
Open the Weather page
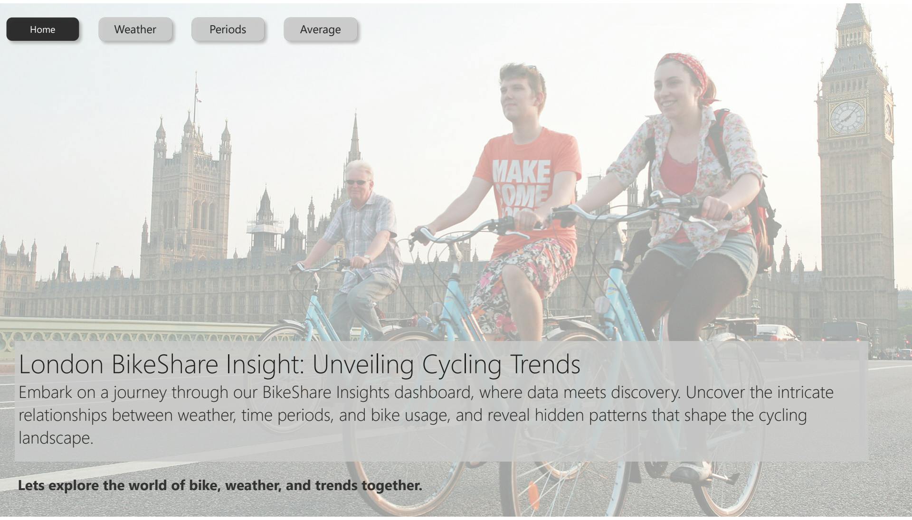pyautogui.click(x=135, y=29)
